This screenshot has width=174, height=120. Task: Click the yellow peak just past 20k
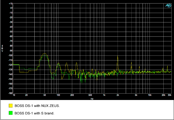(x=167, y=66)
